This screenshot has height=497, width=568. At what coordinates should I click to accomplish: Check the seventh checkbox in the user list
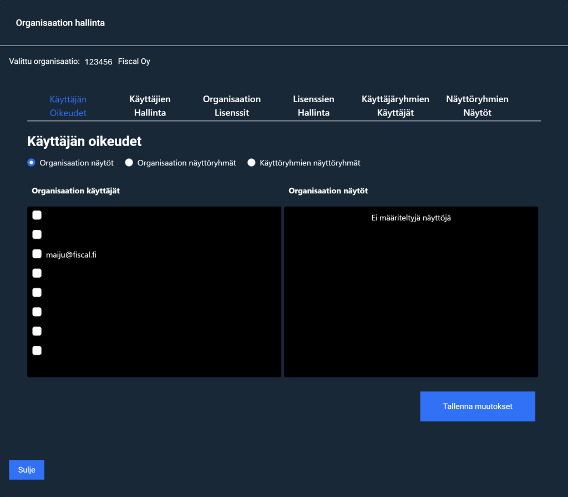pos(37,332)
